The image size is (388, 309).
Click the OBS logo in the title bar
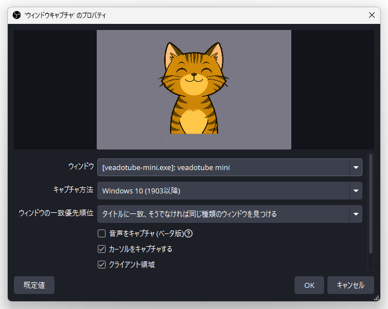pyautogui.click(x=17, y=15)
